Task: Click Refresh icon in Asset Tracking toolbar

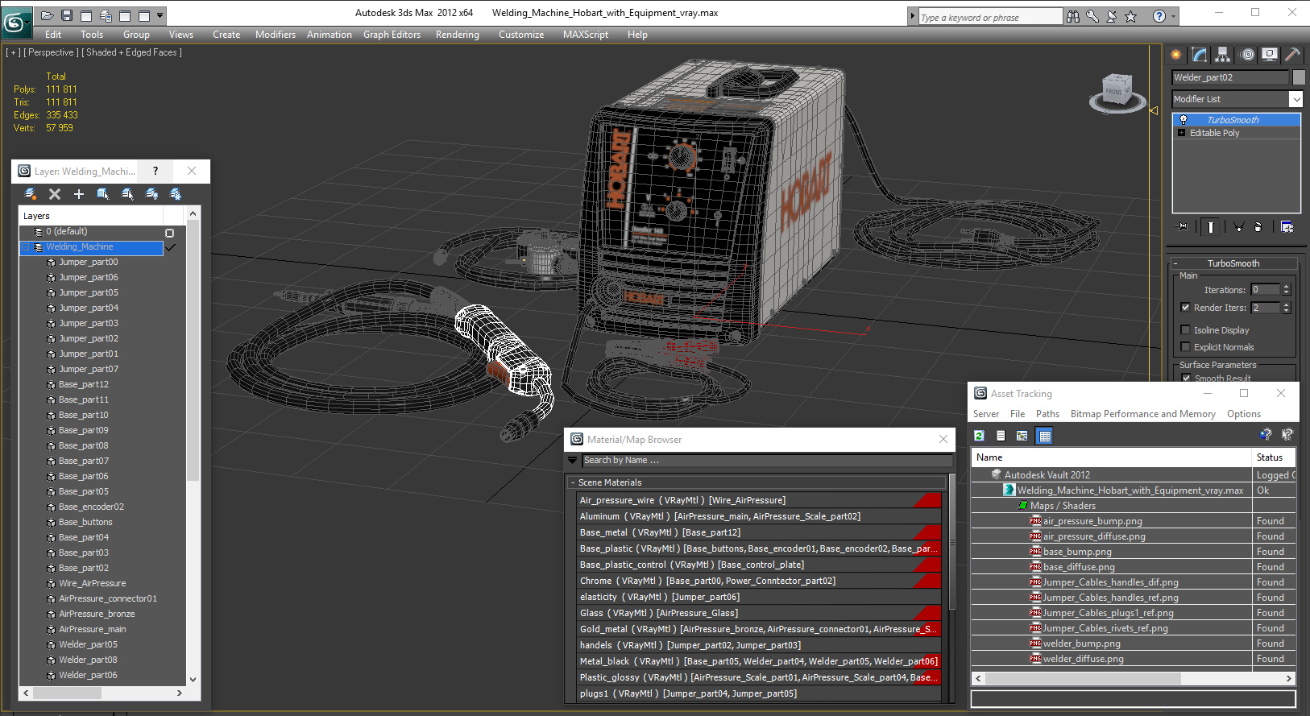Action: [x=979, y=436]
